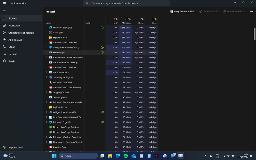The image size is (256, 160).
Task: Expand the Microsoft Edge (7) process group
Action: click(47, 122)
